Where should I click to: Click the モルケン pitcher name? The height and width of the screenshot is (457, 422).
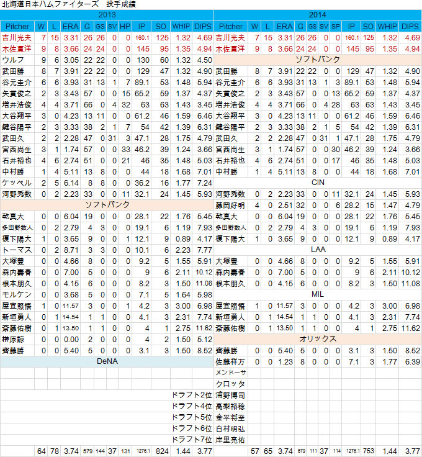pyautogui.click(x=17, y=295)
